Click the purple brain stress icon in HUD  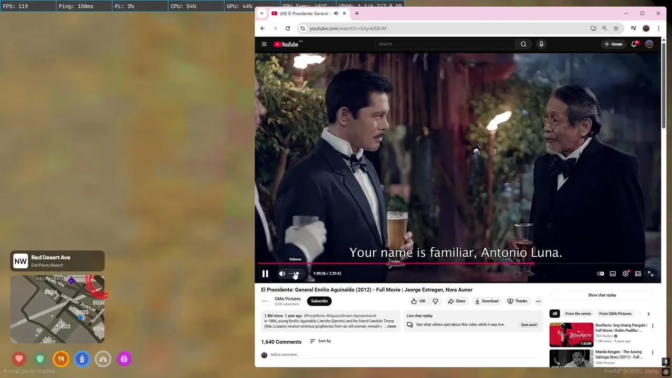point(124,359)
